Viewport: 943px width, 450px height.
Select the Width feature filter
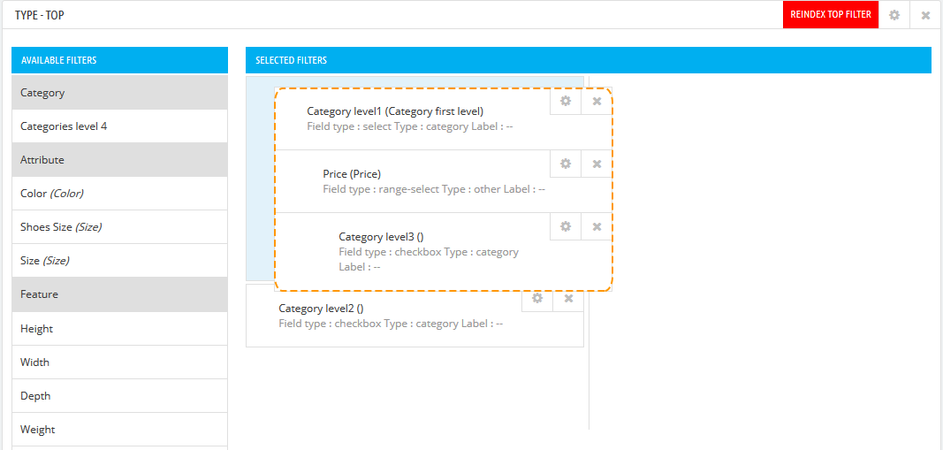coord(119,362)
